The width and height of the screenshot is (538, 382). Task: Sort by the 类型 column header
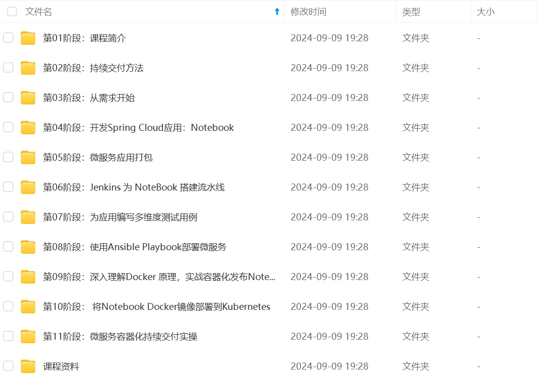[x=411, y=11]
